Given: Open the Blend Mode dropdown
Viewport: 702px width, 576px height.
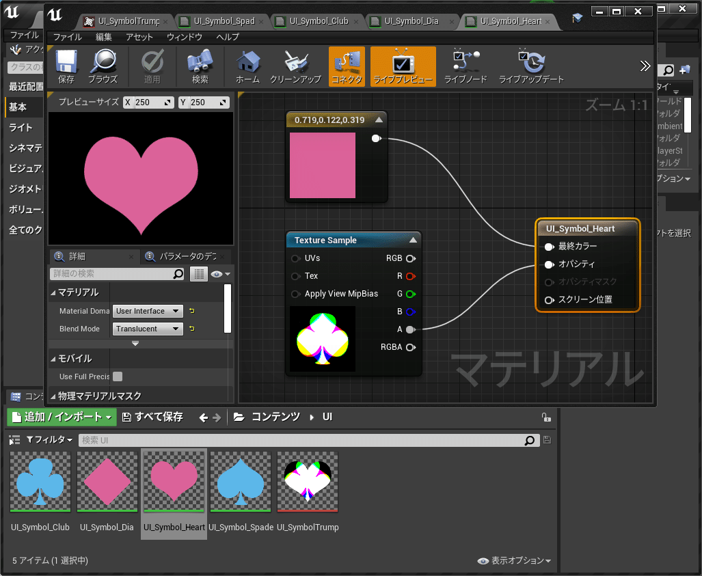Looking at the screenshot, I should point(148,329).
